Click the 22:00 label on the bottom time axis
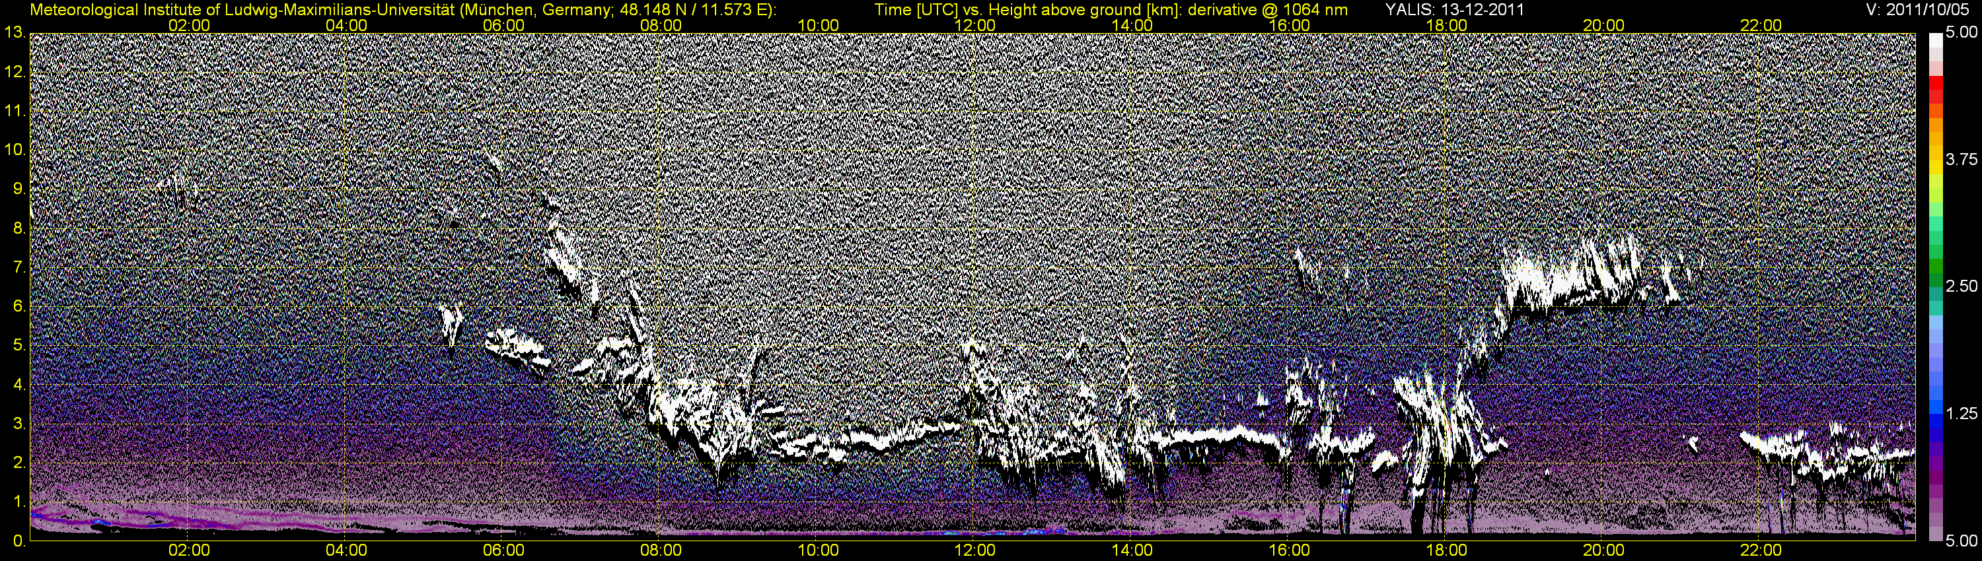Viewport: 1982px width, 561px height. 1761,550
